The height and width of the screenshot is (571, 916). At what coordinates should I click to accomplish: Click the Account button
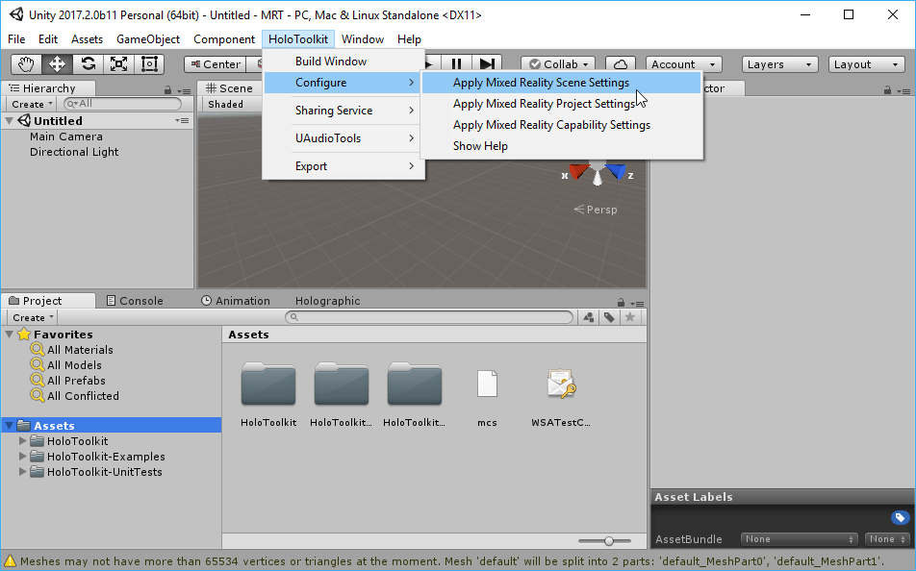[683, 63]
